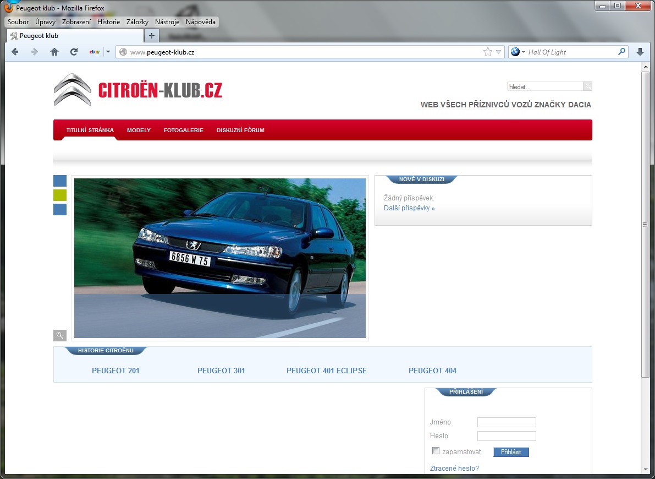
Task: Select the yellow slideshow indicator
Action: [x=59, y=195]
